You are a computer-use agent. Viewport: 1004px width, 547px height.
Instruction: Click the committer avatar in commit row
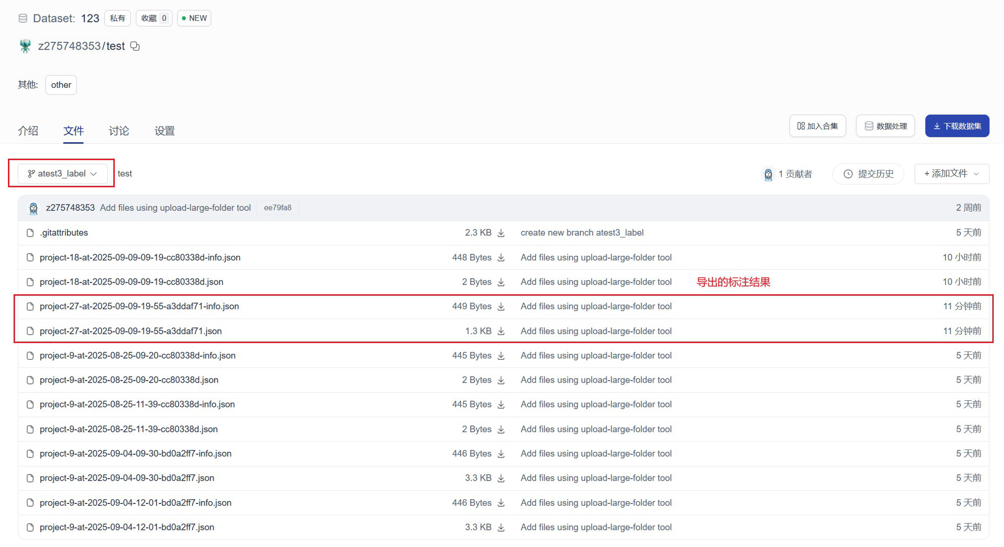(x=33, y=208)
